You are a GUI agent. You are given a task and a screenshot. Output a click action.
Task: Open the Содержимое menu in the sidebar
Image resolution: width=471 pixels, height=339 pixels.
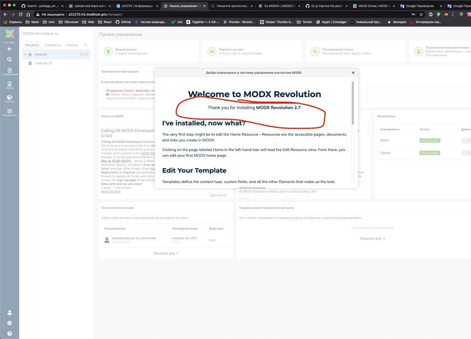(x=10, y=71)
